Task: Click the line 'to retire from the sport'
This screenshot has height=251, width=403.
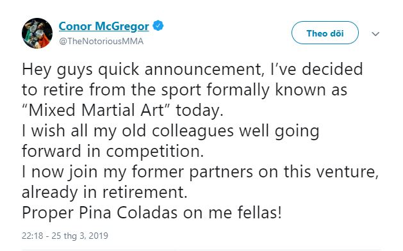Action: pos(185,90)
